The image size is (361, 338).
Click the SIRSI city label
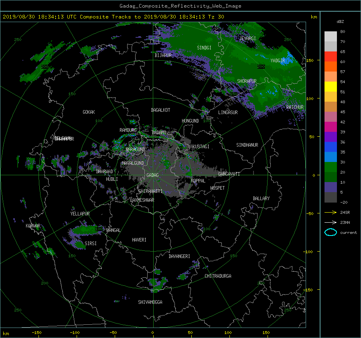pyautogui.click(x=91, y=244)
